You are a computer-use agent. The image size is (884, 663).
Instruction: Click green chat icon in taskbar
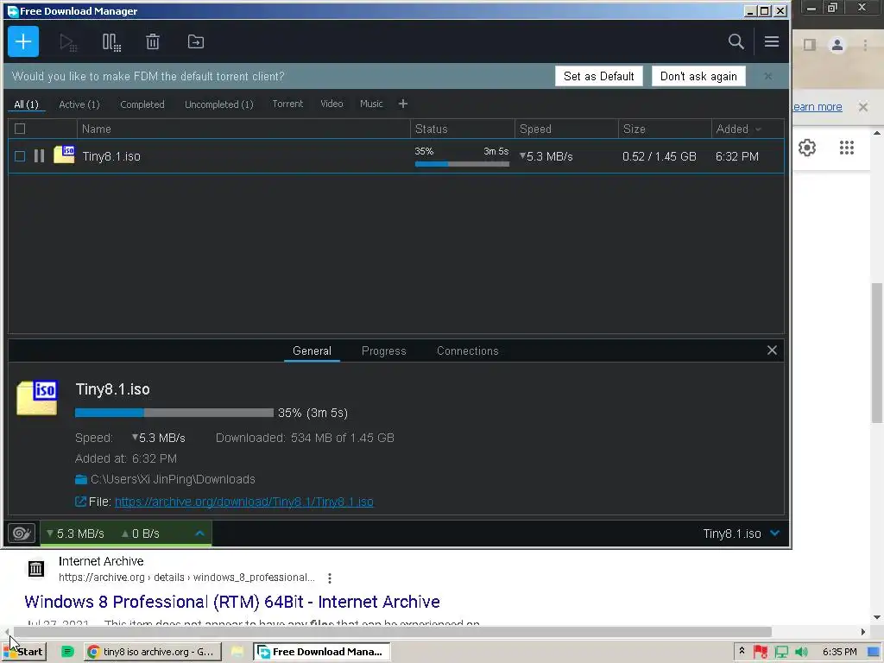pos(67,652)
